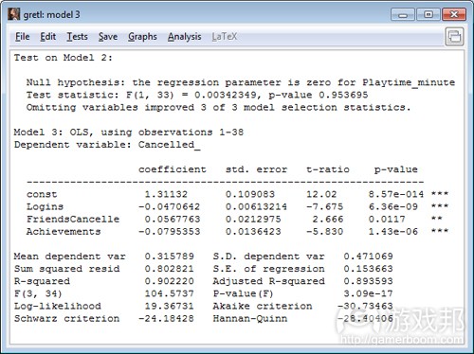Click the 't-ratio' column header
Screen dimensions: 474x354
click(x=328, y=169)
